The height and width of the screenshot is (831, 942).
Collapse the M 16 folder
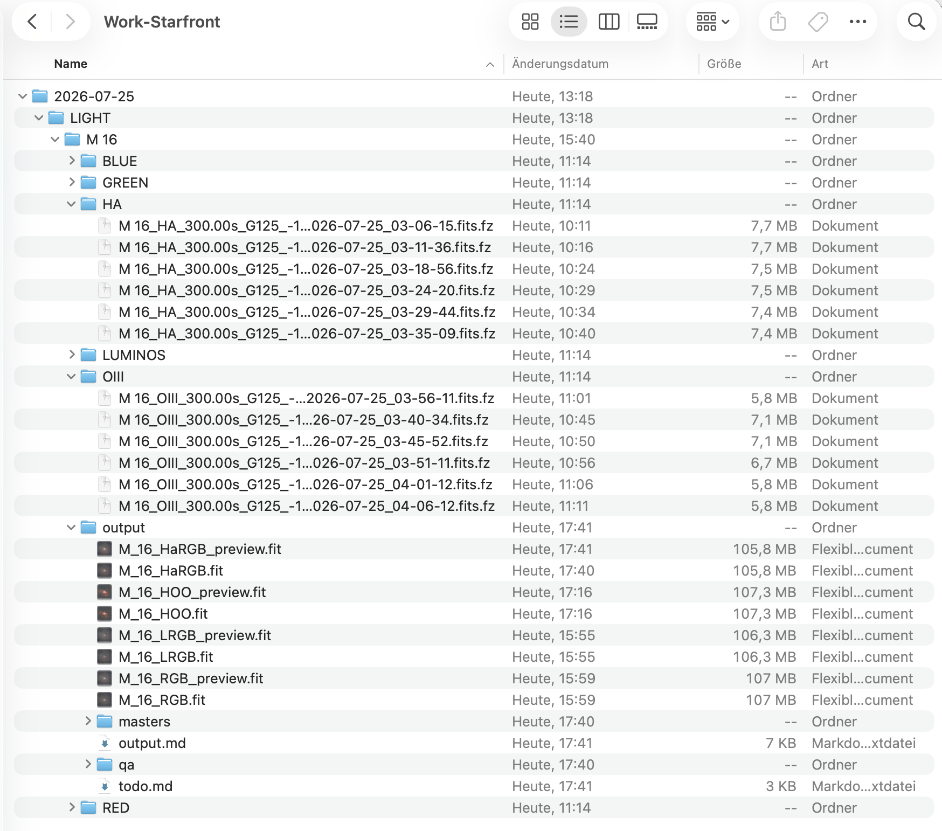click(55, 140)
